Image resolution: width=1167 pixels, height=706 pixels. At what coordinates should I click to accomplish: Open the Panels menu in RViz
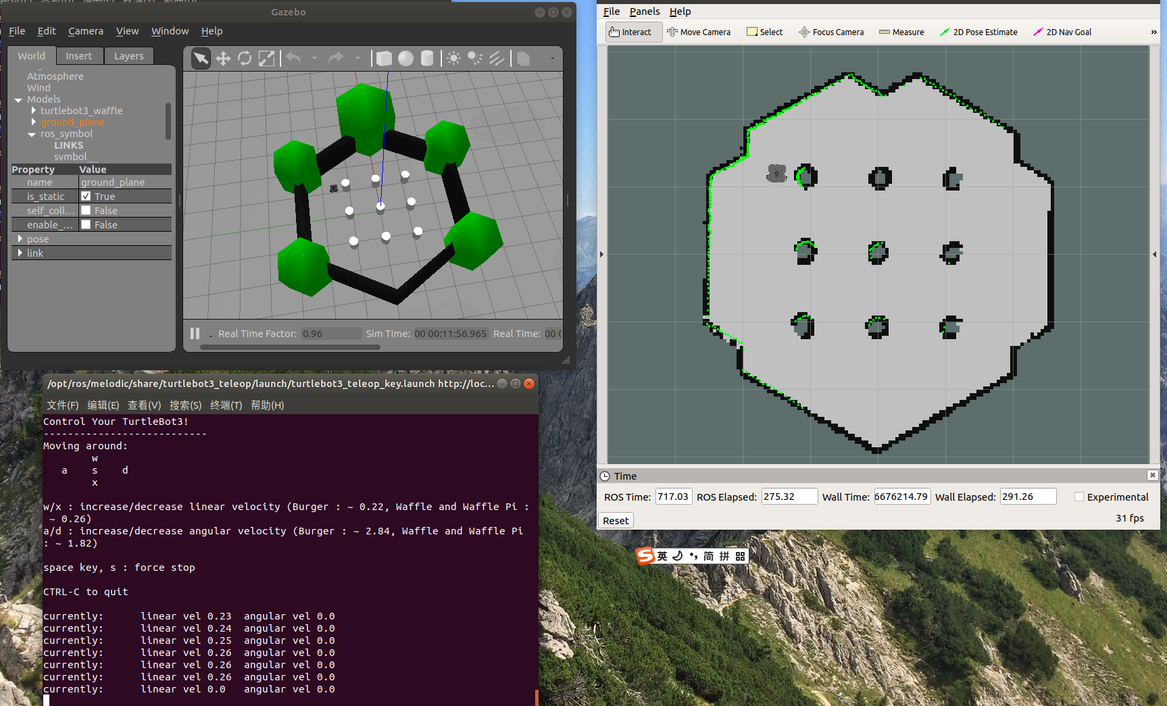645,11
